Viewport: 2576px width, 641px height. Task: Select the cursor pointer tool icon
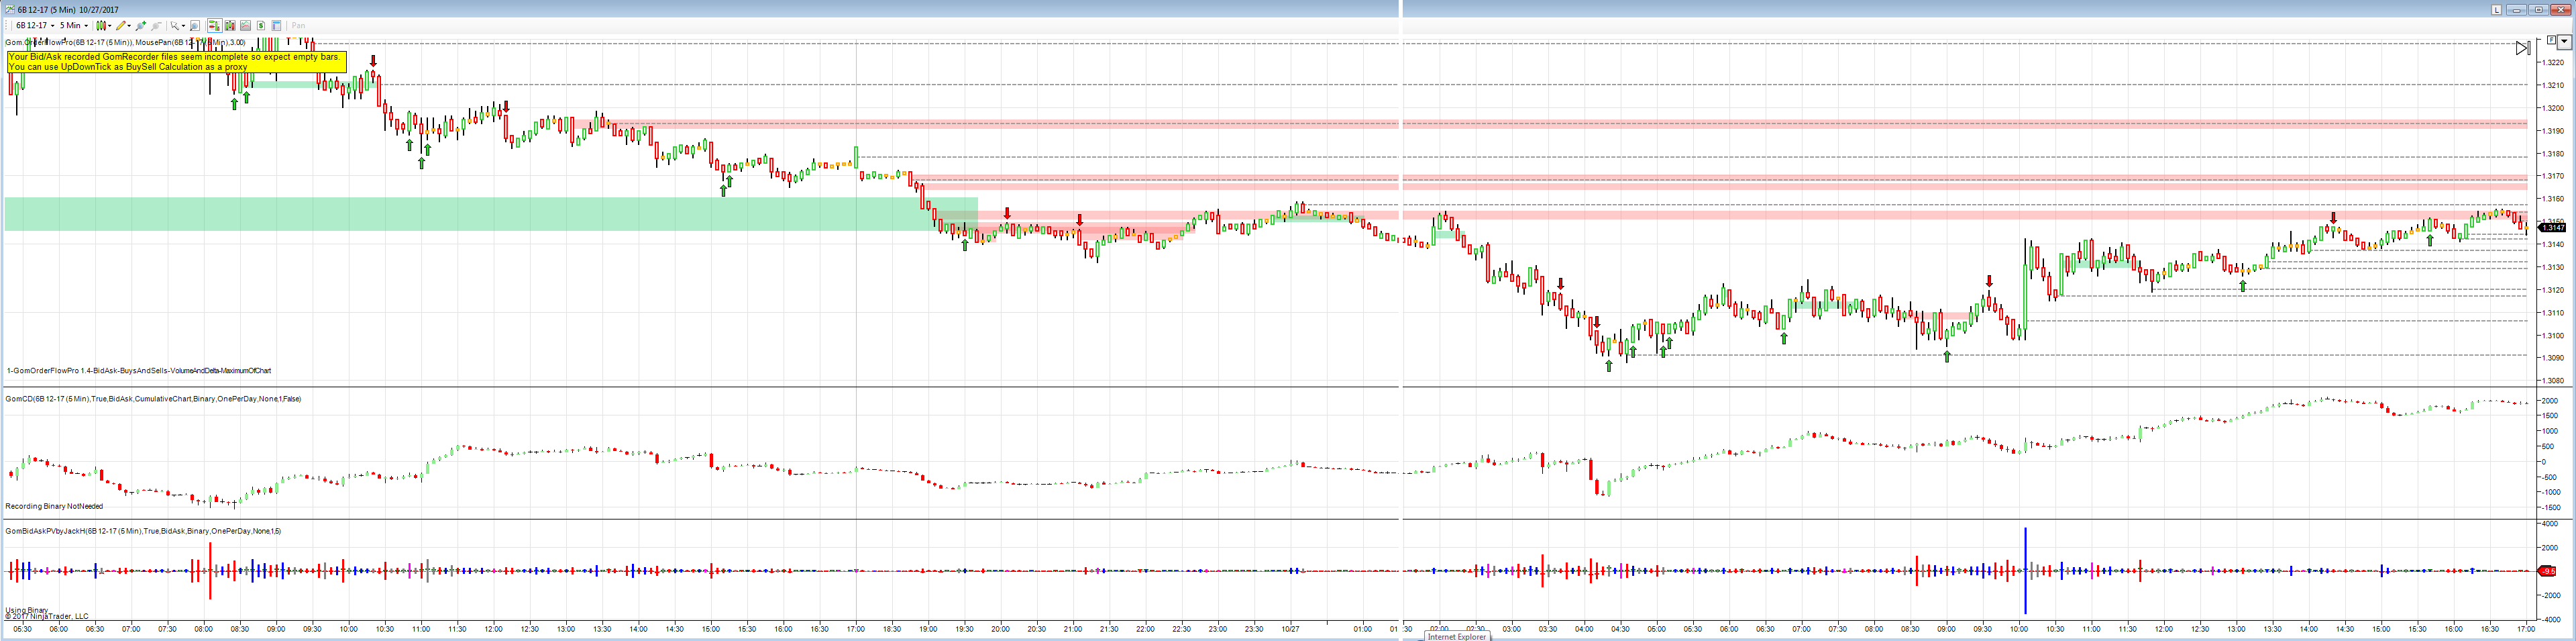click(x=175, y=25)
